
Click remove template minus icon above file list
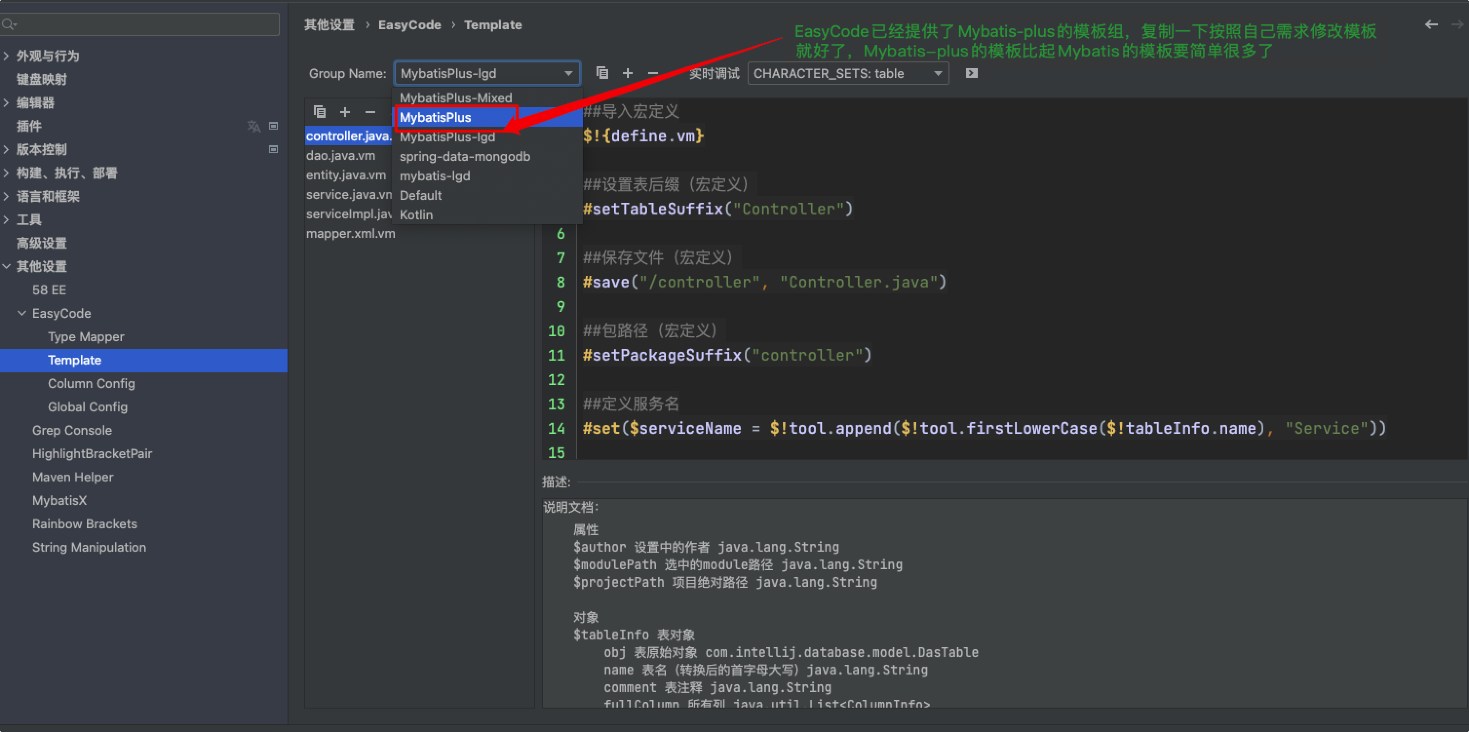point(370,112)
